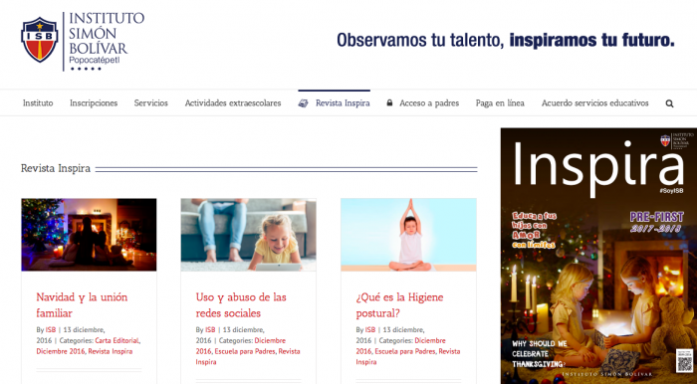Image resolution: width=697 pixels, height=384 pixels.
Task: Open Acuerdo servicios educativos page
Action: click(594, 103)
